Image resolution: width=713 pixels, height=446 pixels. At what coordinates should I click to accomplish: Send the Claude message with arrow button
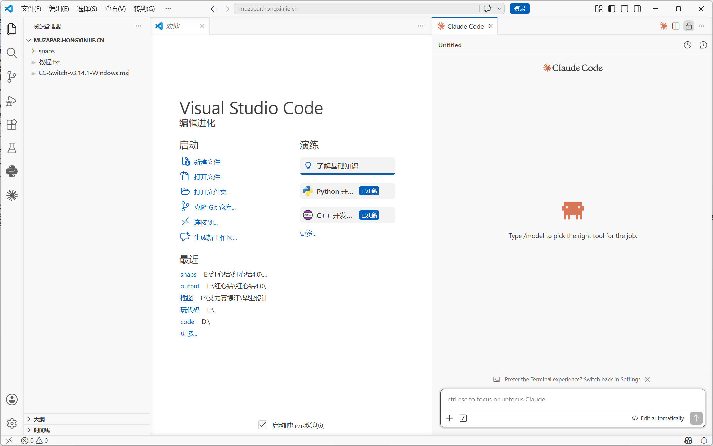click(696, 418)
